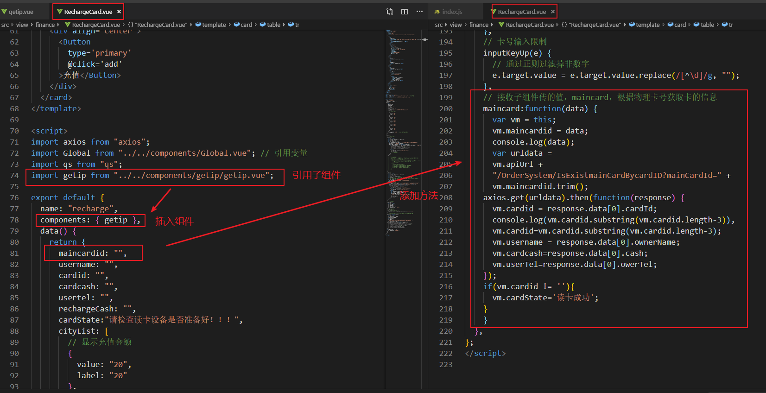Open the {} "RechargeCard.vue" symbol breadcrumb, right editor

pos(591,25)
